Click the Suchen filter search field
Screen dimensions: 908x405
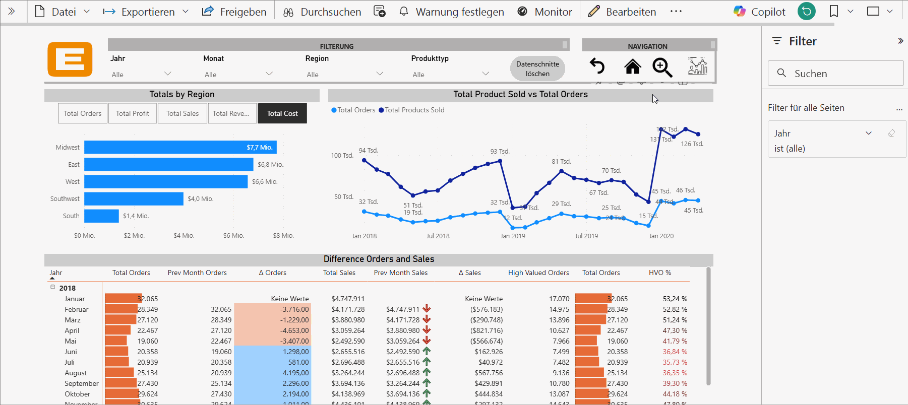coord(835,74)
